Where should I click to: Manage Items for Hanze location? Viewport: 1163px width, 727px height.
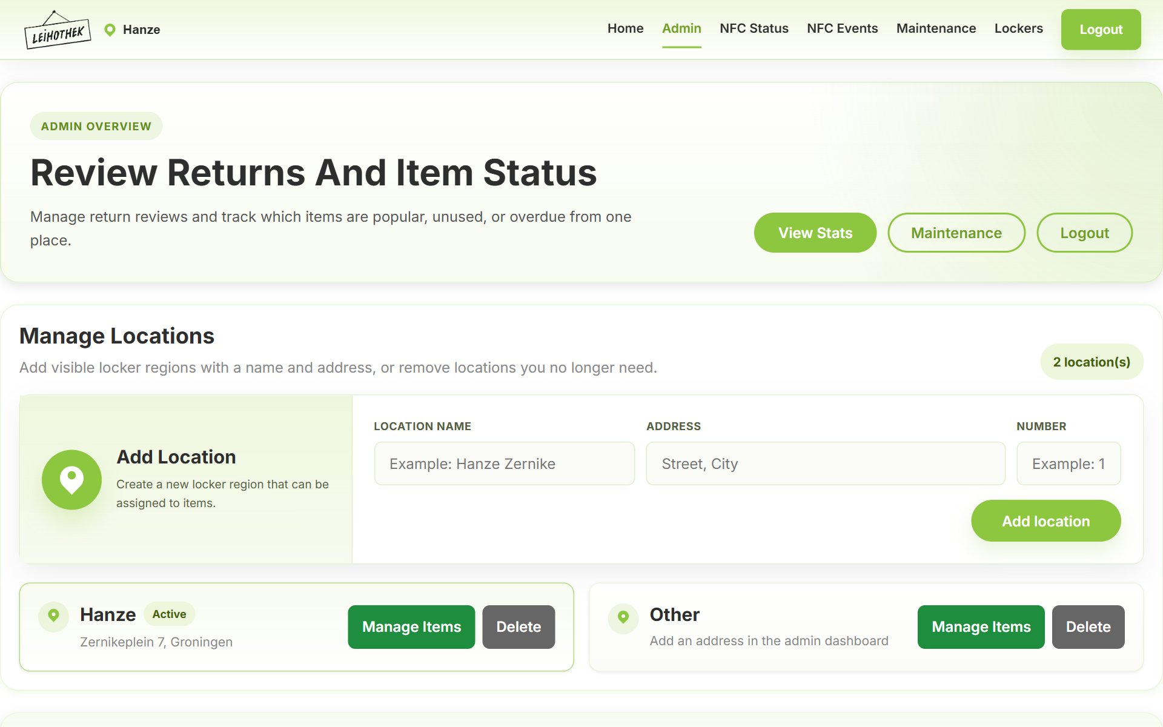tap(412, 627)
